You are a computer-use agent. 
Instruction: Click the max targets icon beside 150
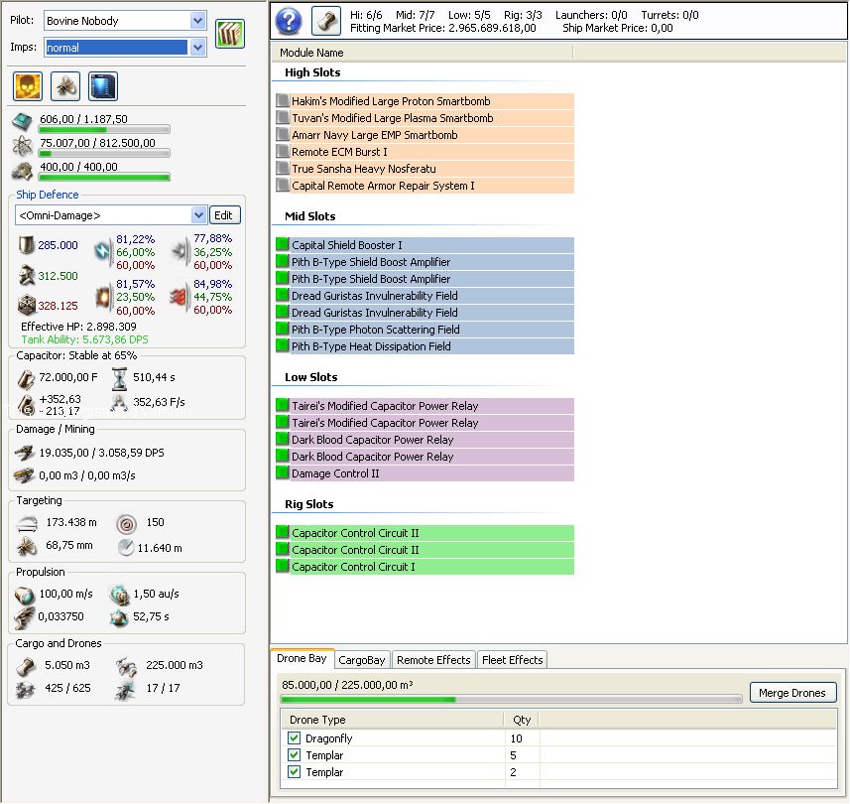(x=126, y=524)
